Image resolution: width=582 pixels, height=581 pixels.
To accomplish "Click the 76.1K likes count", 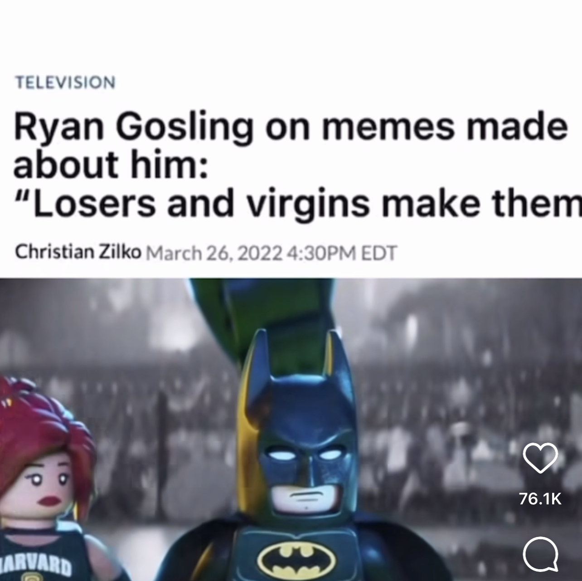I will point(540,499).
